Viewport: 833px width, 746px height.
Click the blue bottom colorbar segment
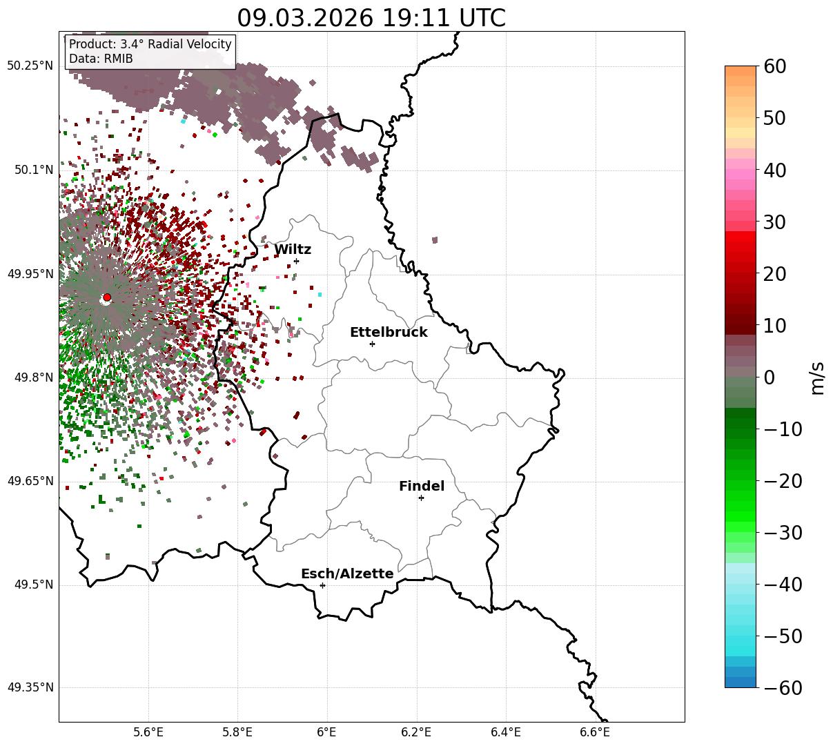tap(741, 682)
